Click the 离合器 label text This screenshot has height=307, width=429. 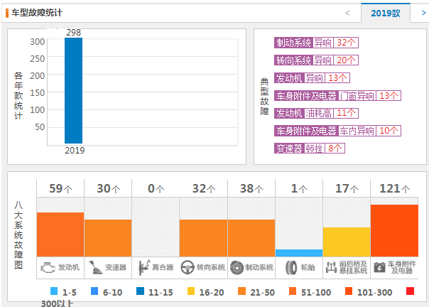coord(163,267)
